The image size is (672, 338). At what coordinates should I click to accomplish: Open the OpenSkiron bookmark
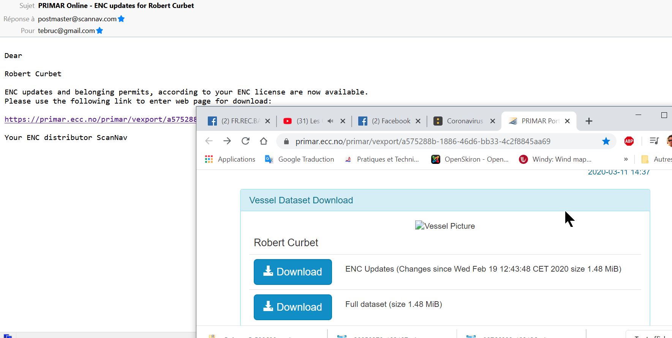pos(470,159)
